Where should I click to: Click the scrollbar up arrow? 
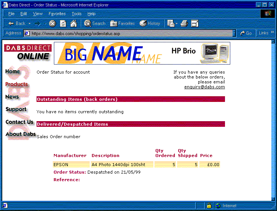tap(273, 42)
